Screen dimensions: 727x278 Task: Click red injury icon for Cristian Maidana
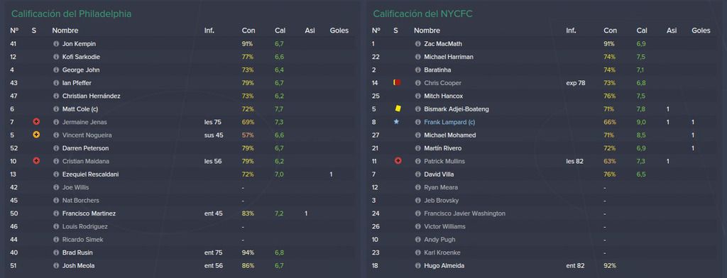click(x=35, y=161)
